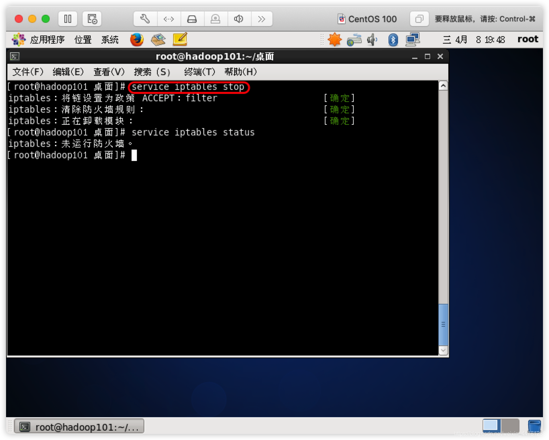
Task: Click the blue terminal scrollbar thumb
Action: pos(443,324)
